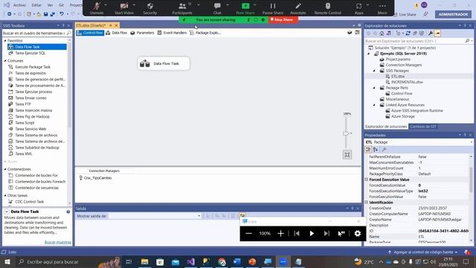Collapse the Comunes group in toolbox

tap(5, 61)
